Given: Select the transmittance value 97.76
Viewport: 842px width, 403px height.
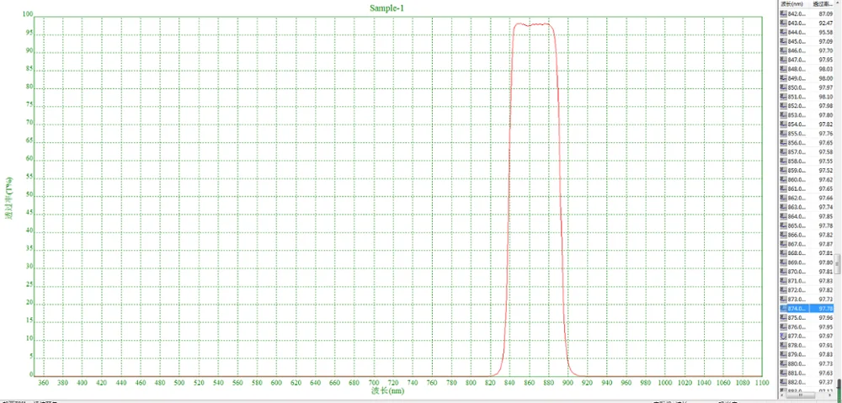Looking at the screenshot, I should [826, 133].
